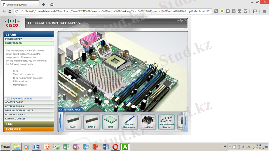Expand the ADAPTER CARDS topic

29,102
